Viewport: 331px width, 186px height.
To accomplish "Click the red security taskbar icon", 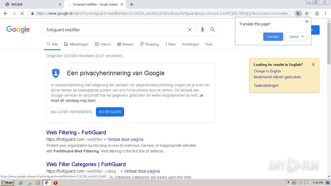I will coord(55,183).
